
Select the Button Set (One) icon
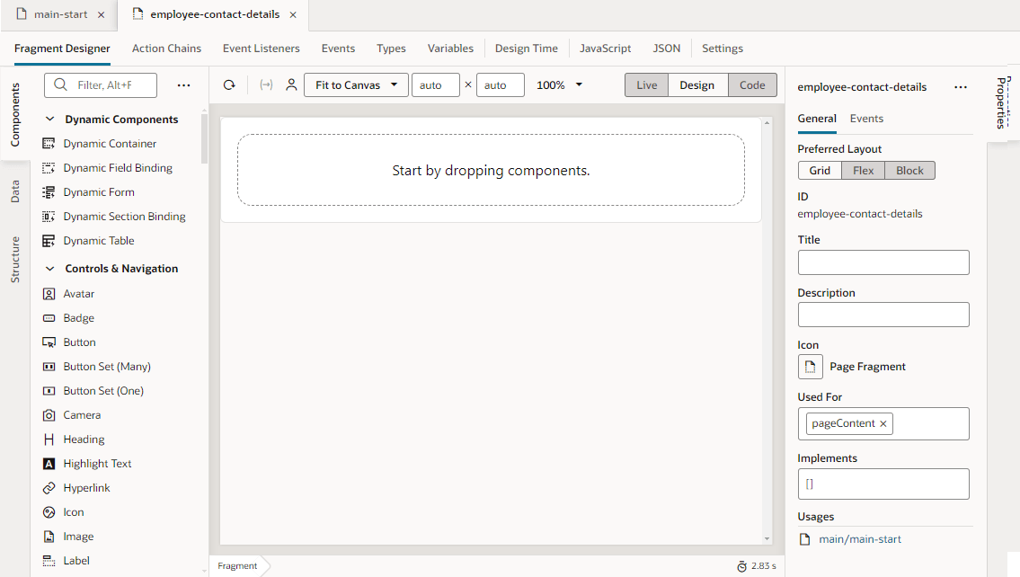coord(49,391)
